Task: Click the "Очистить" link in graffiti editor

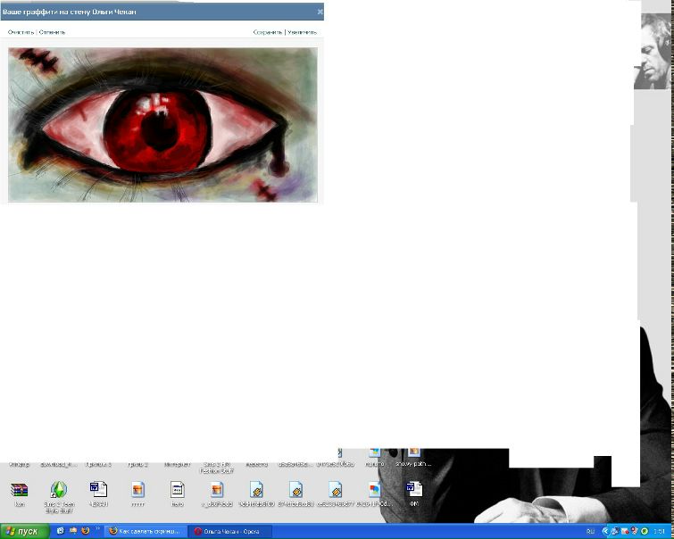Action: point(20,32)
